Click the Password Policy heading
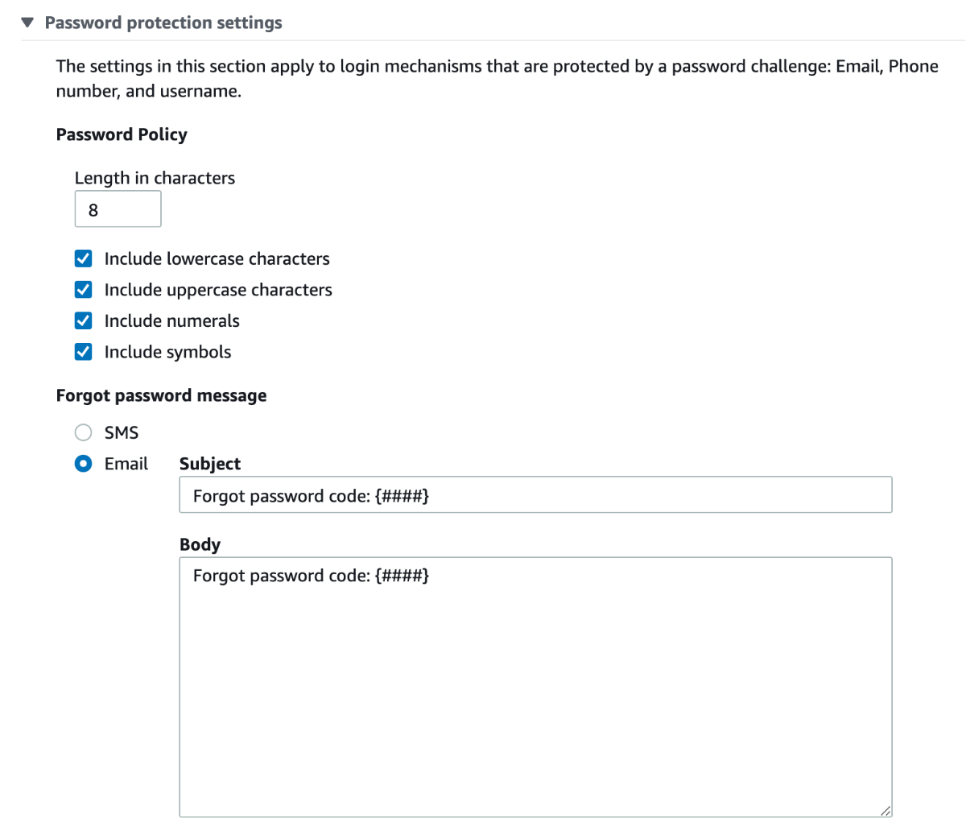Screen dimensions: 966x835 click(122, 134)
